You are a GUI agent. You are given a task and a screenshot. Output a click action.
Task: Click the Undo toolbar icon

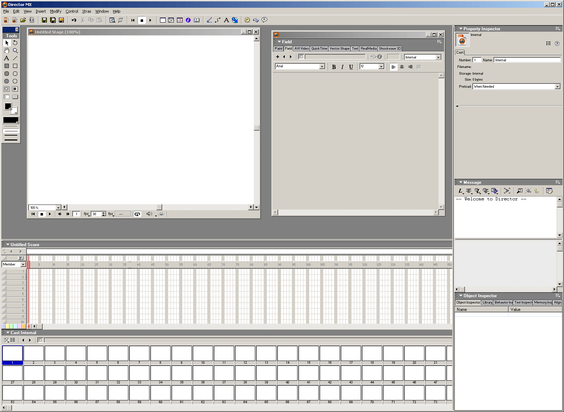pos(74,20)
